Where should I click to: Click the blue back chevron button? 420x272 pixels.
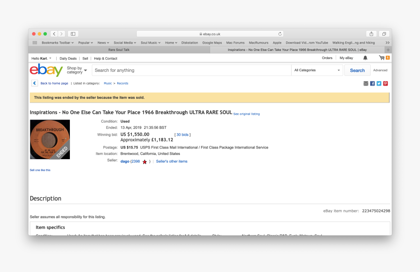(35, 83)
